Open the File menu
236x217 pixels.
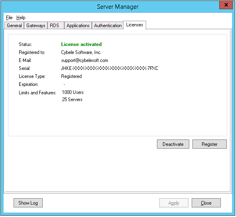[x=9, y=18]
